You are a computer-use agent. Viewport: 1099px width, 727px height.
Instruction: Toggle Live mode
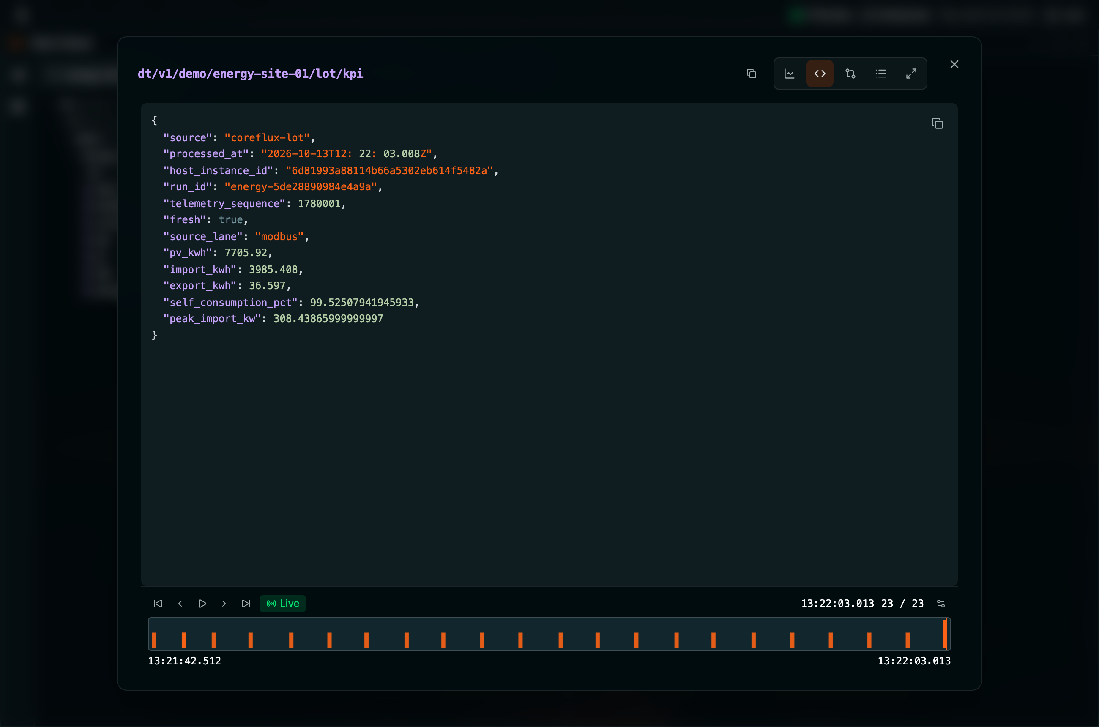coord(283,603)
